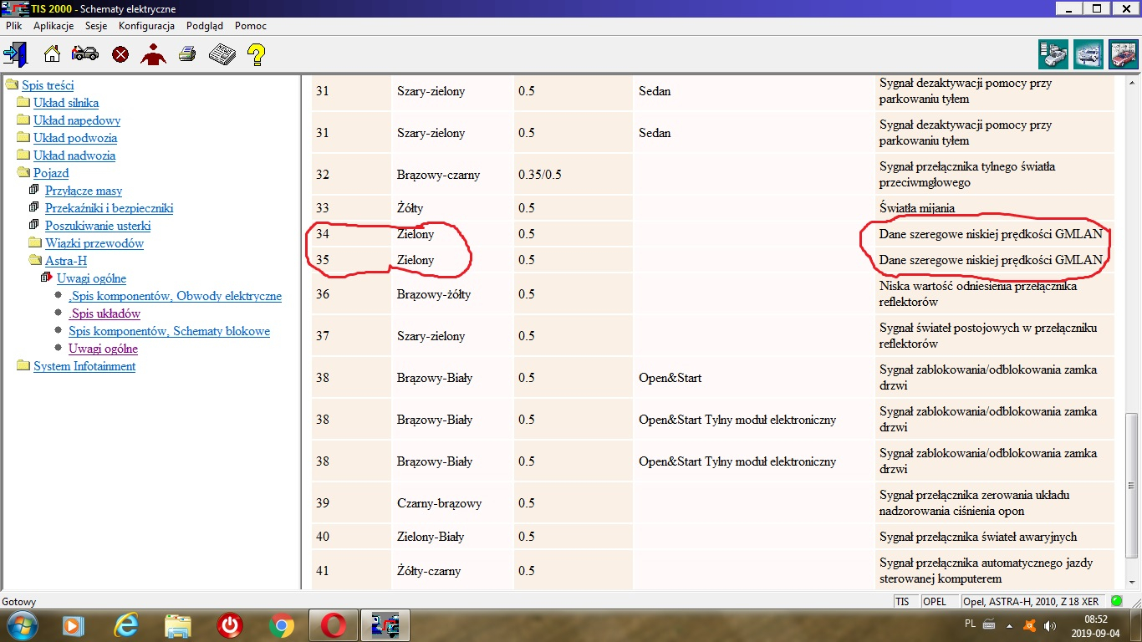Open the Podgląd menu
Viewport: 1142px width, 642px height.
coord(205,26)
